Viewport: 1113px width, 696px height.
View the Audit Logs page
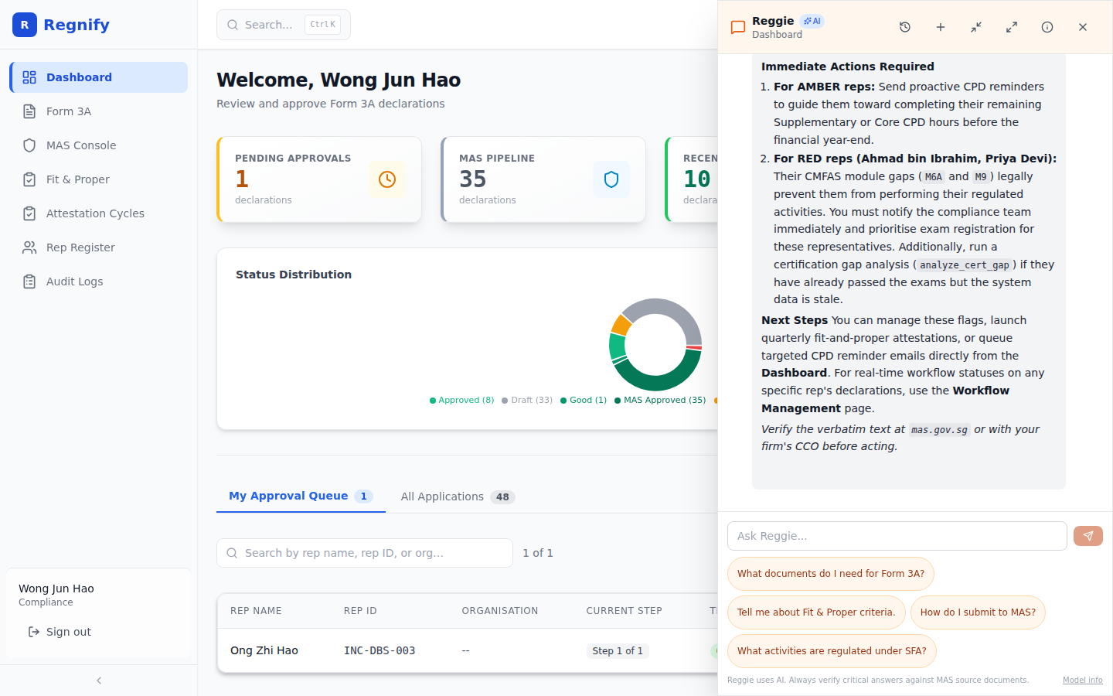pyautogui.click(x=99, y=281)
